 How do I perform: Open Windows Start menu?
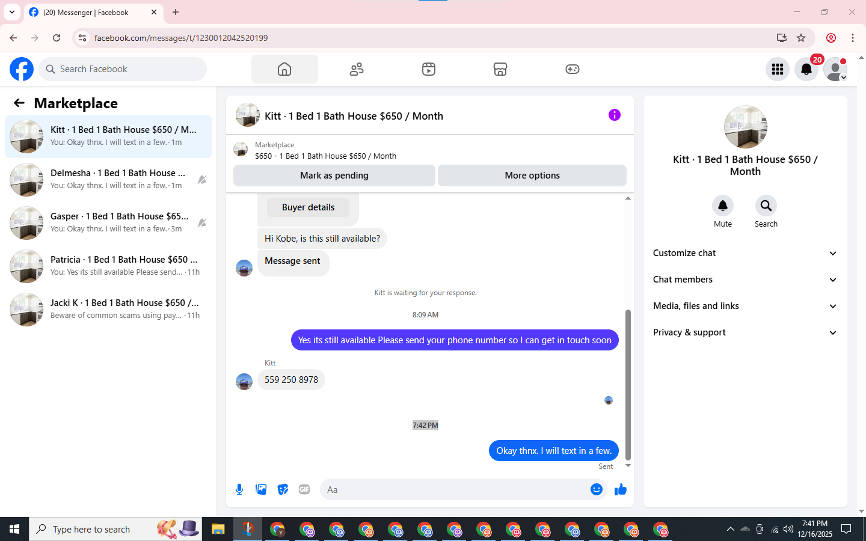(x=14, y=529)
